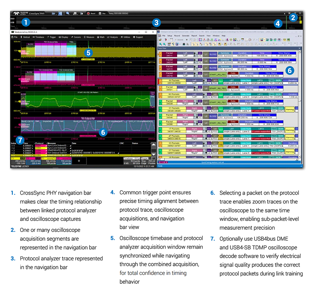Open Window menu in USB Protocol Suite
Image resolution: width=315 pixels, height=298 pixels.
point(216,36)
